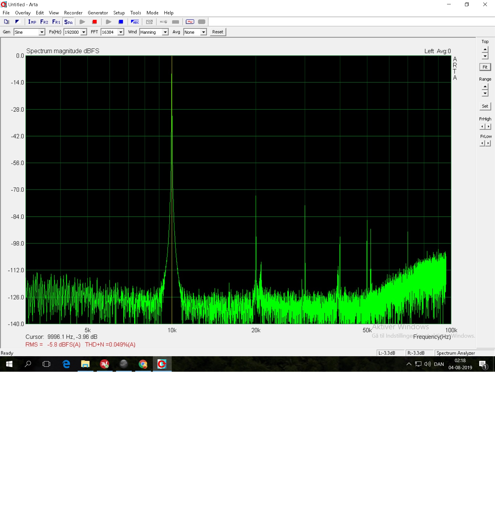Switch to Imp impulse response mode
This screenshot has height=508, width=495.
click(32, 22)
